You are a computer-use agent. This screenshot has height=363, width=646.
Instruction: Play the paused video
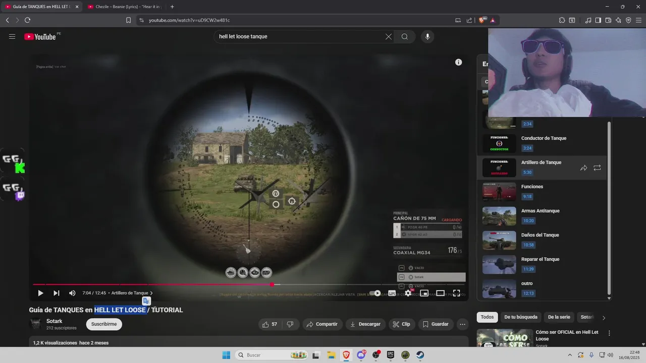click(40, 293)
